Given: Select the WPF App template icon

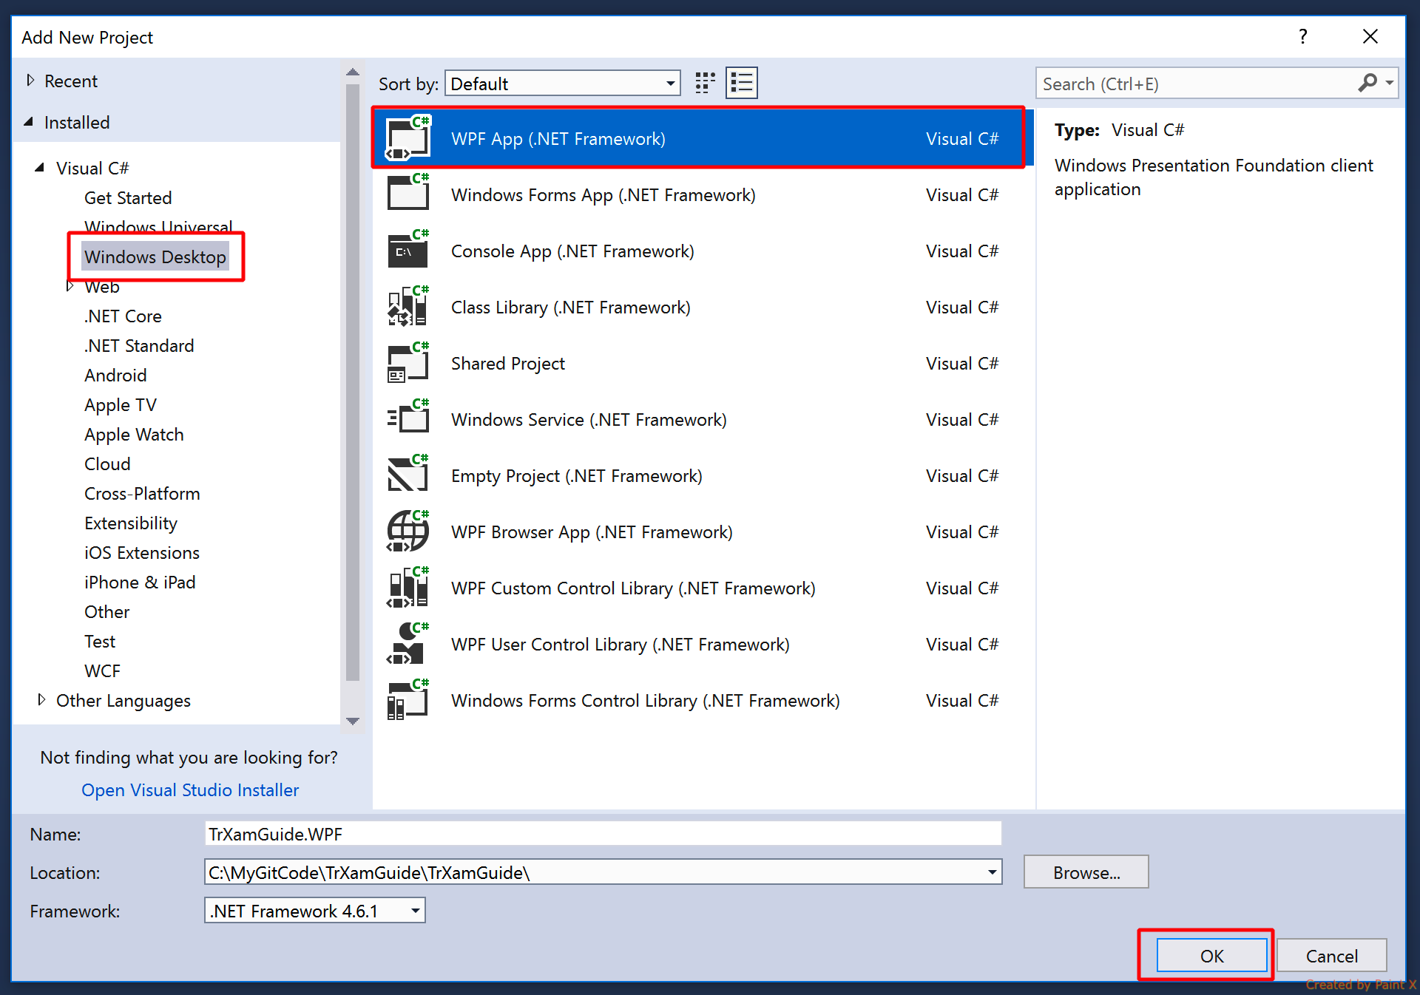Looking at the screenshot, I should (x=408, y=138).
